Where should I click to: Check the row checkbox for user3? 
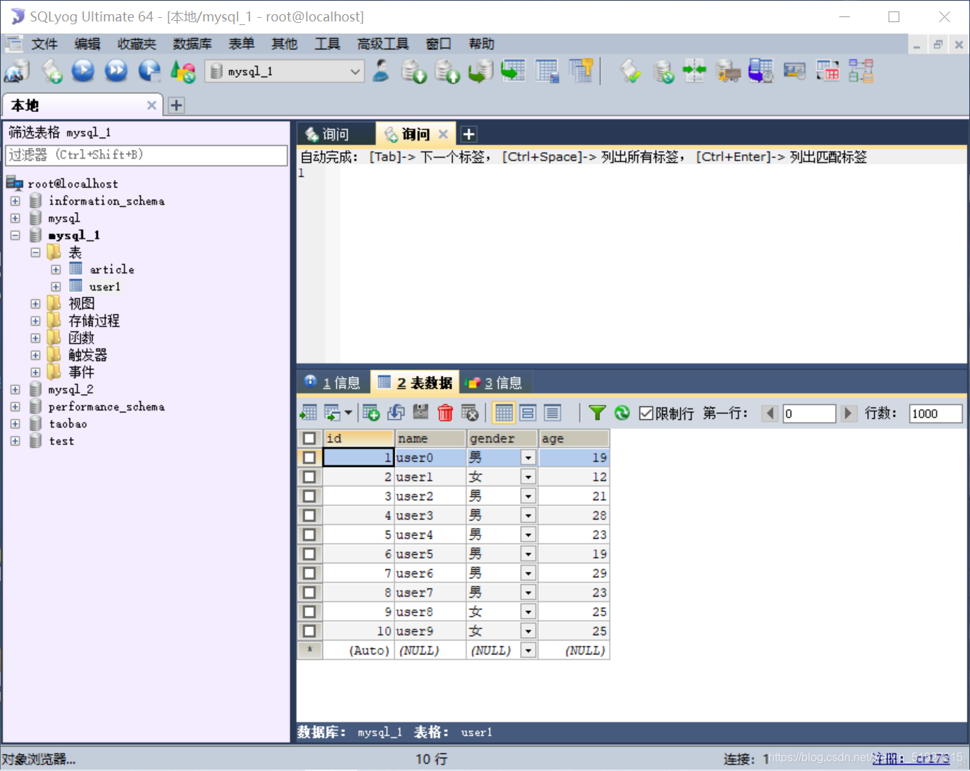coord(309,515)
